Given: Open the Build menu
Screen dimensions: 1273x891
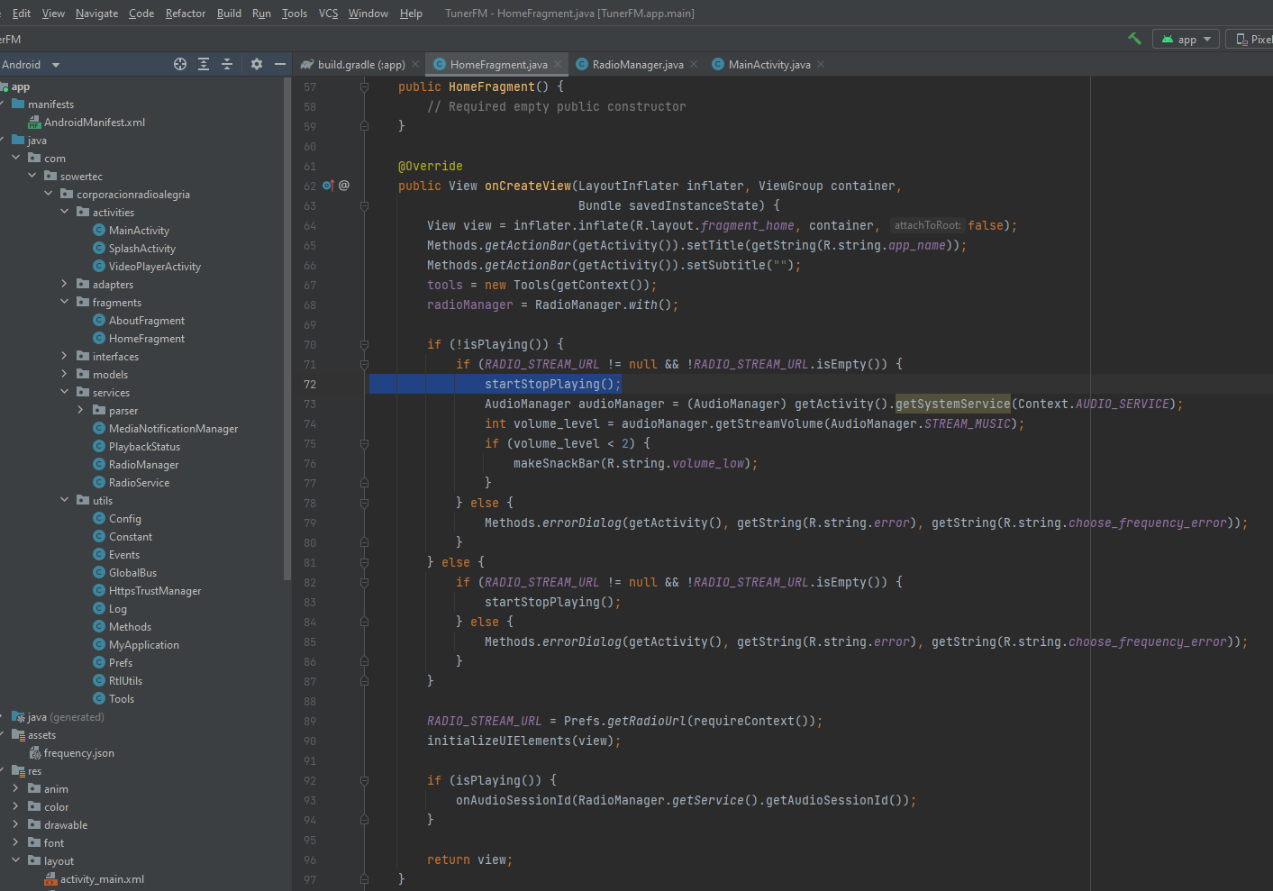Looking at the screenshot, I should click(x=229, y=14).
